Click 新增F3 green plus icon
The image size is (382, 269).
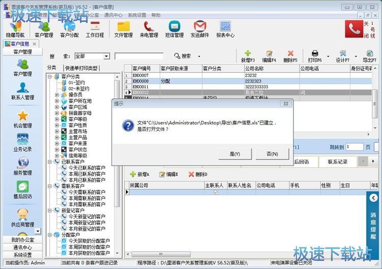pos(248,57)
